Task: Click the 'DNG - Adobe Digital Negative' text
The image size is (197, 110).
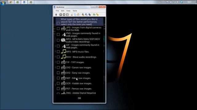Action: tap(81, 93)
